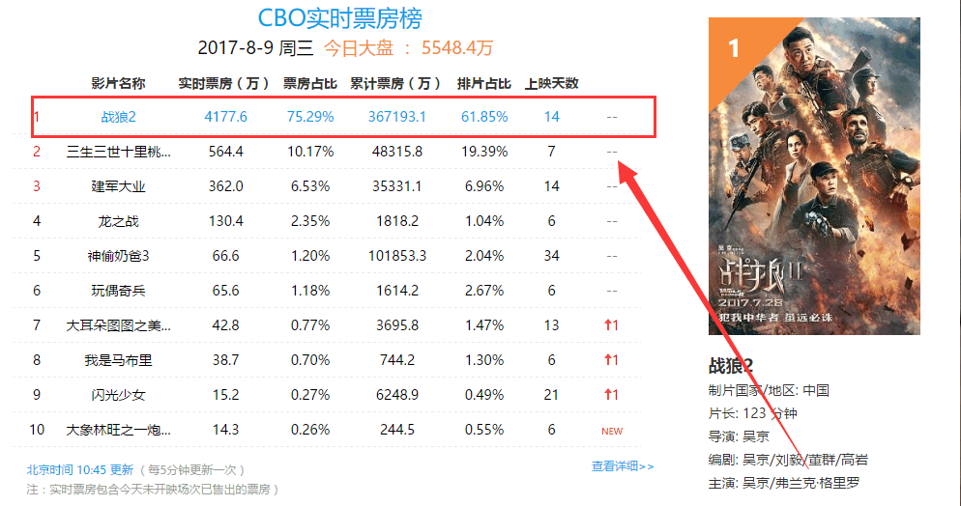The width and height of the screenshot is (961, 506).
Task: Click the date 2017-8-9 周三
Action: 255,48
